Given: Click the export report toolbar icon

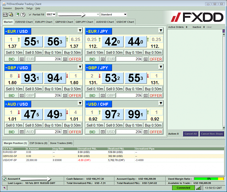Looking at the screenshot, I should (x=17, y=15).
